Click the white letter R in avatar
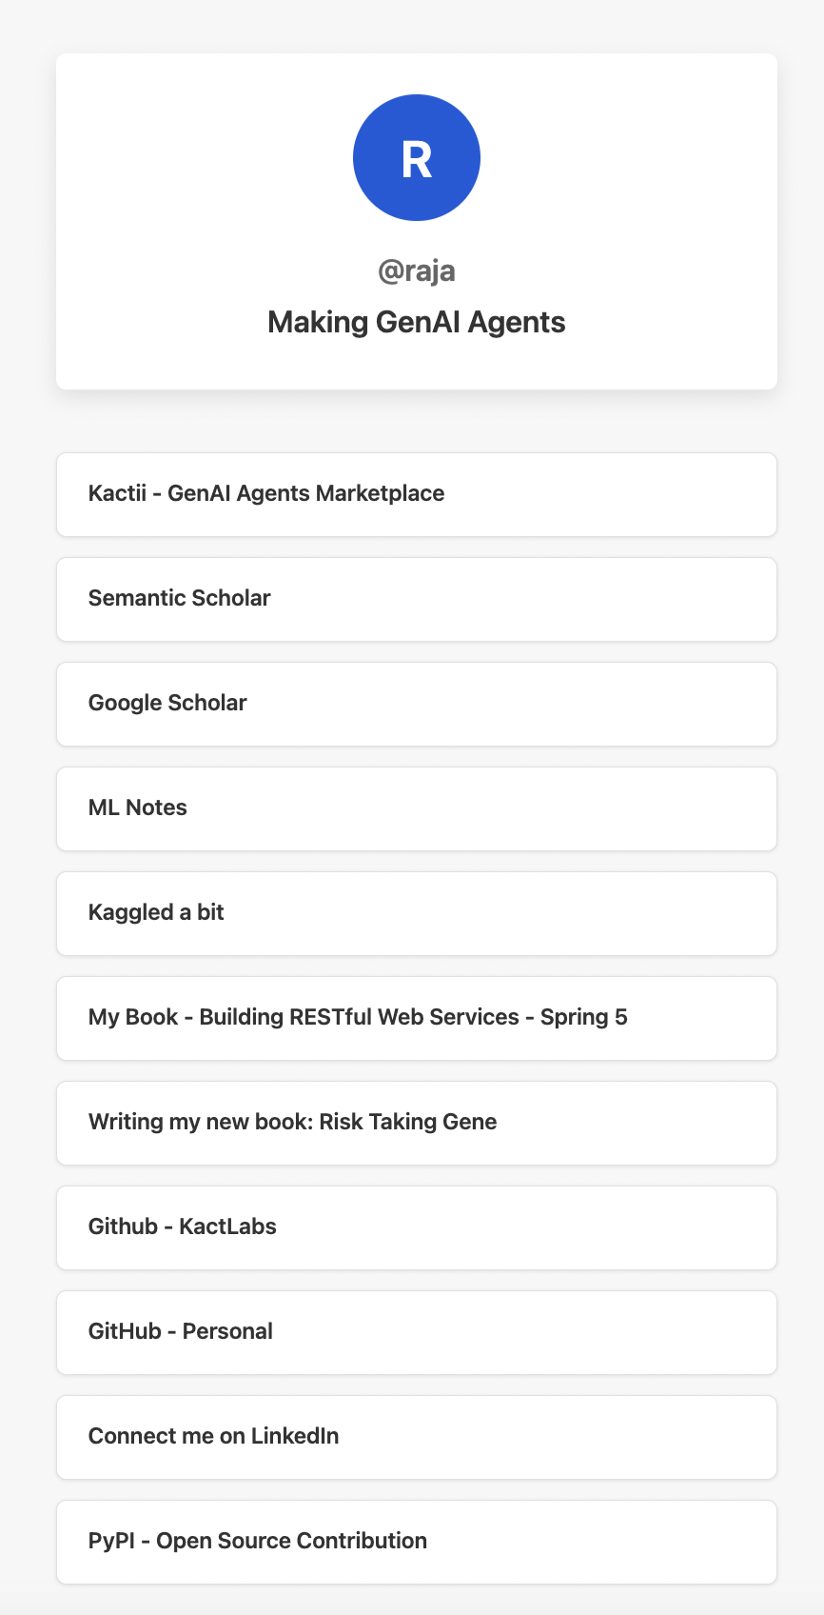Image resolution: width=824 pixels, height=1615 pixels. [x=417, y=159]
